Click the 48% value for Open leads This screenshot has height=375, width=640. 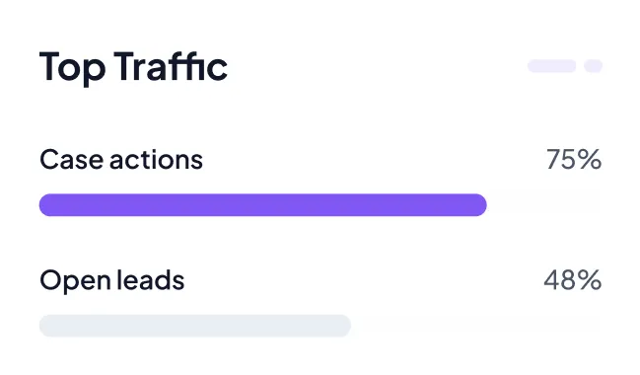point(573,280)
